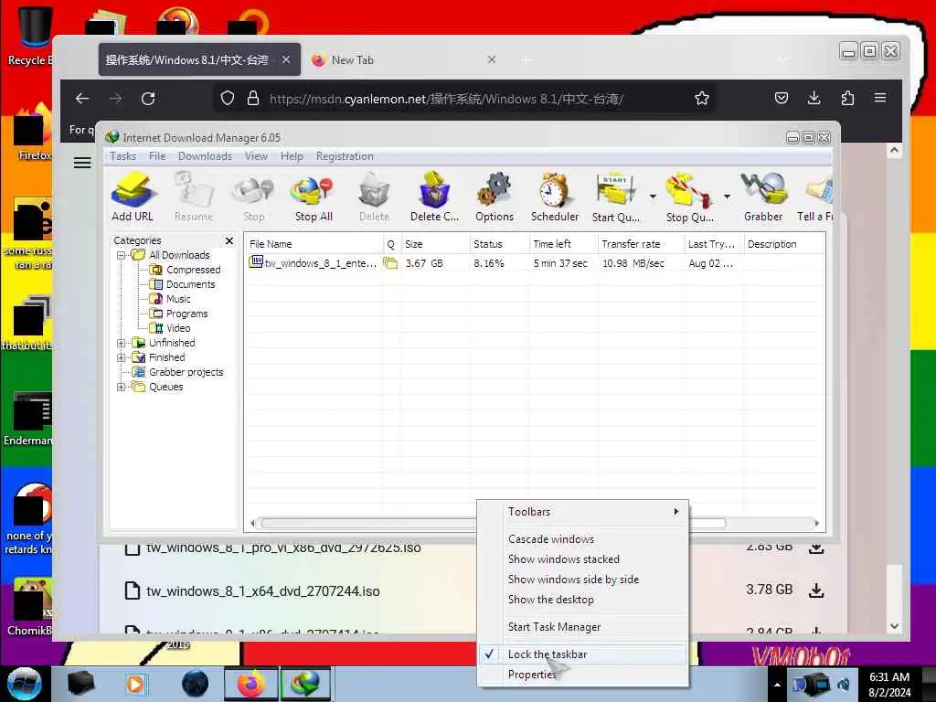Viewport: 936px width, 702px height.
Task: Open the Windows Start button
Action: click(x=24, y=684)
